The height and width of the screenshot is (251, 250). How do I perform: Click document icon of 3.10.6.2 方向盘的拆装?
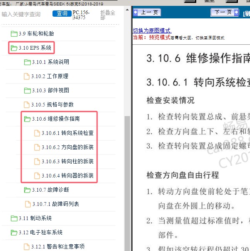tap(37, 147)
